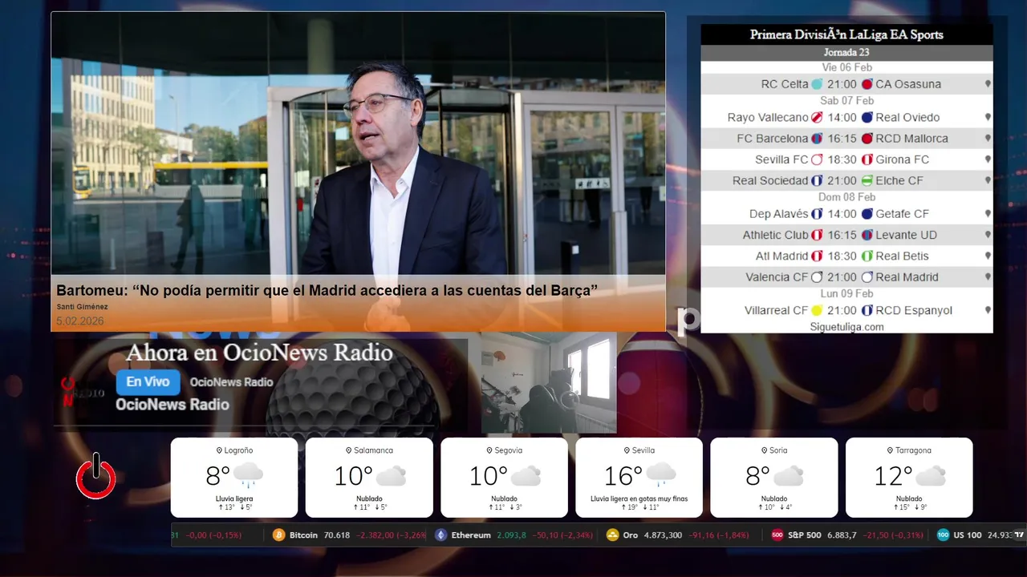The height and width of the screenshot is (577, 1027).
Task: Click the Getafe CF team name
Action: (903, 214)
